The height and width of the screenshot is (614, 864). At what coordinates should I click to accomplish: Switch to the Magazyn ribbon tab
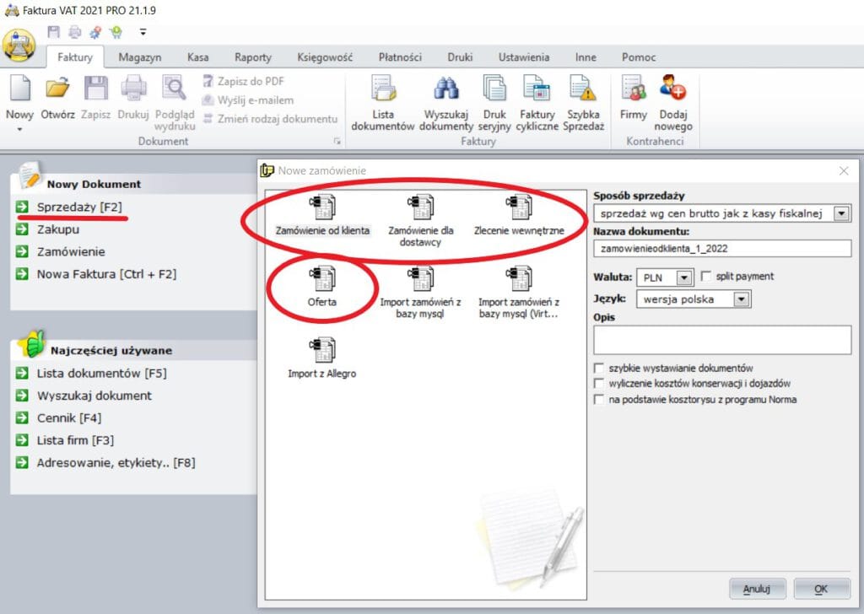[x=140, y=57]
